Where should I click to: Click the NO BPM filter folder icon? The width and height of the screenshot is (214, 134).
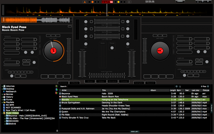4,105
